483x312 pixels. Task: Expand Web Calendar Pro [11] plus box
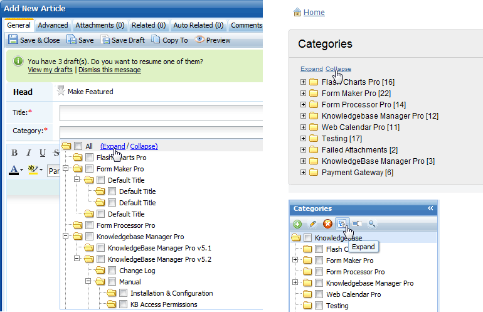[303, 127]
